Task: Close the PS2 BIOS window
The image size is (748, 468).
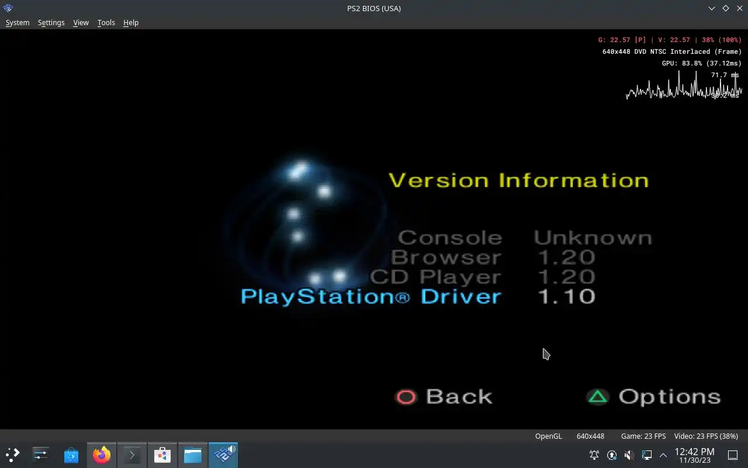Action: [739, 8]
